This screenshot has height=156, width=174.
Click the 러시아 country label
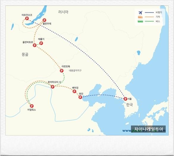63,12
